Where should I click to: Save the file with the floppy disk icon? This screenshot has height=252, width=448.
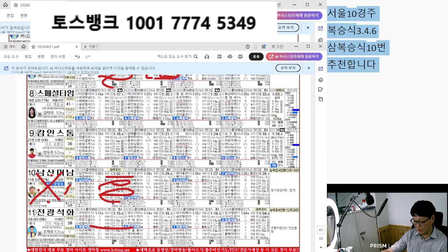(x=219, y=56)
